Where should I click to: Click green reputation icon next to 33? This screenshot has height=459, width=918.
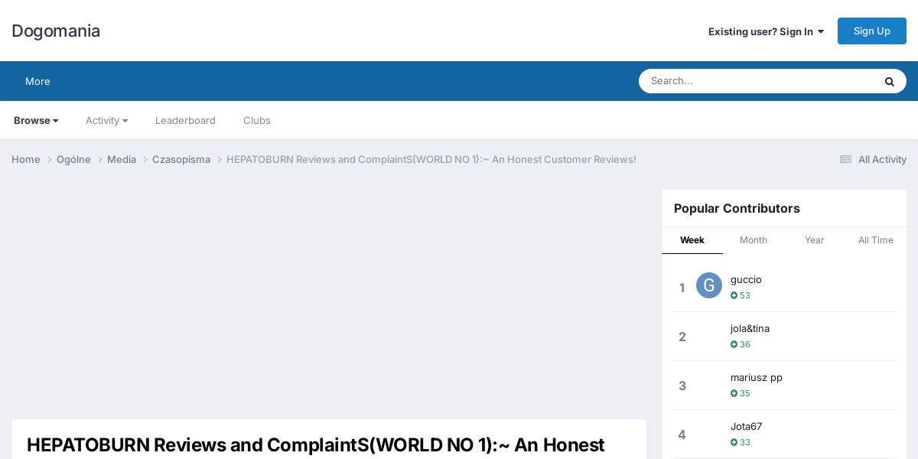734,442
